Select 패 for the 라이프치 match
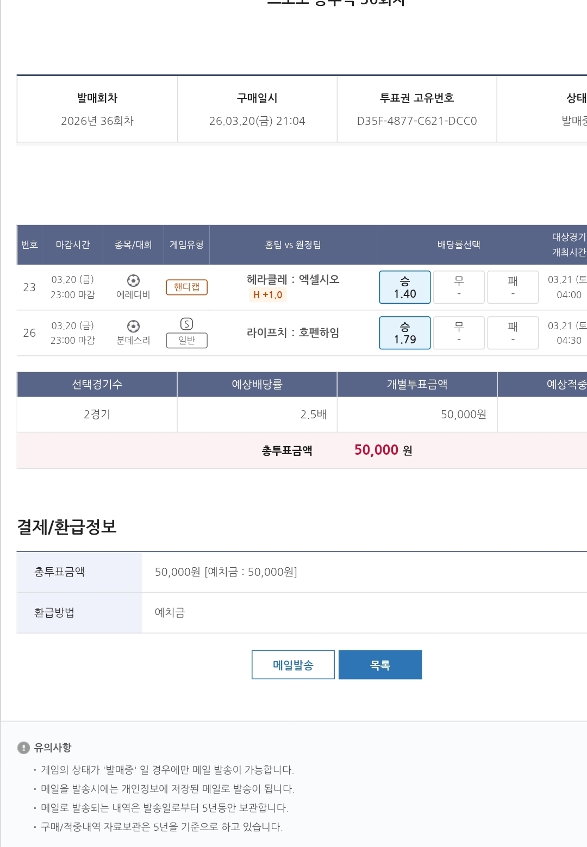587x847 pixels. click(513, 333)
